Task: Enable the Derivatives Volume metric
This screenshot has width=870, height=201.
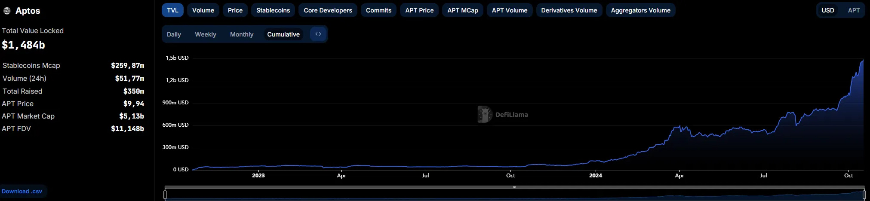Action: pyautogui.click(x=569, y=10)
